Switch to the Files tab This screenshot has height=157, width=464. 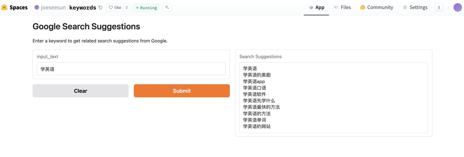pos(343,7)
